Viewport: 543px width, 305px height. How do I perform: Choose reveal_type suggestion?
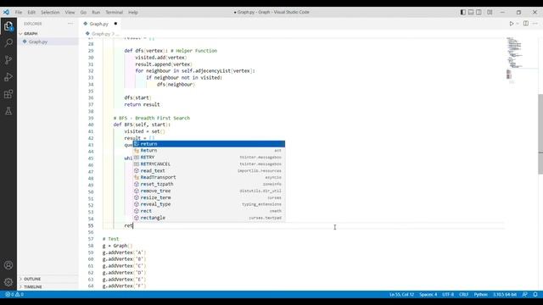209,204
